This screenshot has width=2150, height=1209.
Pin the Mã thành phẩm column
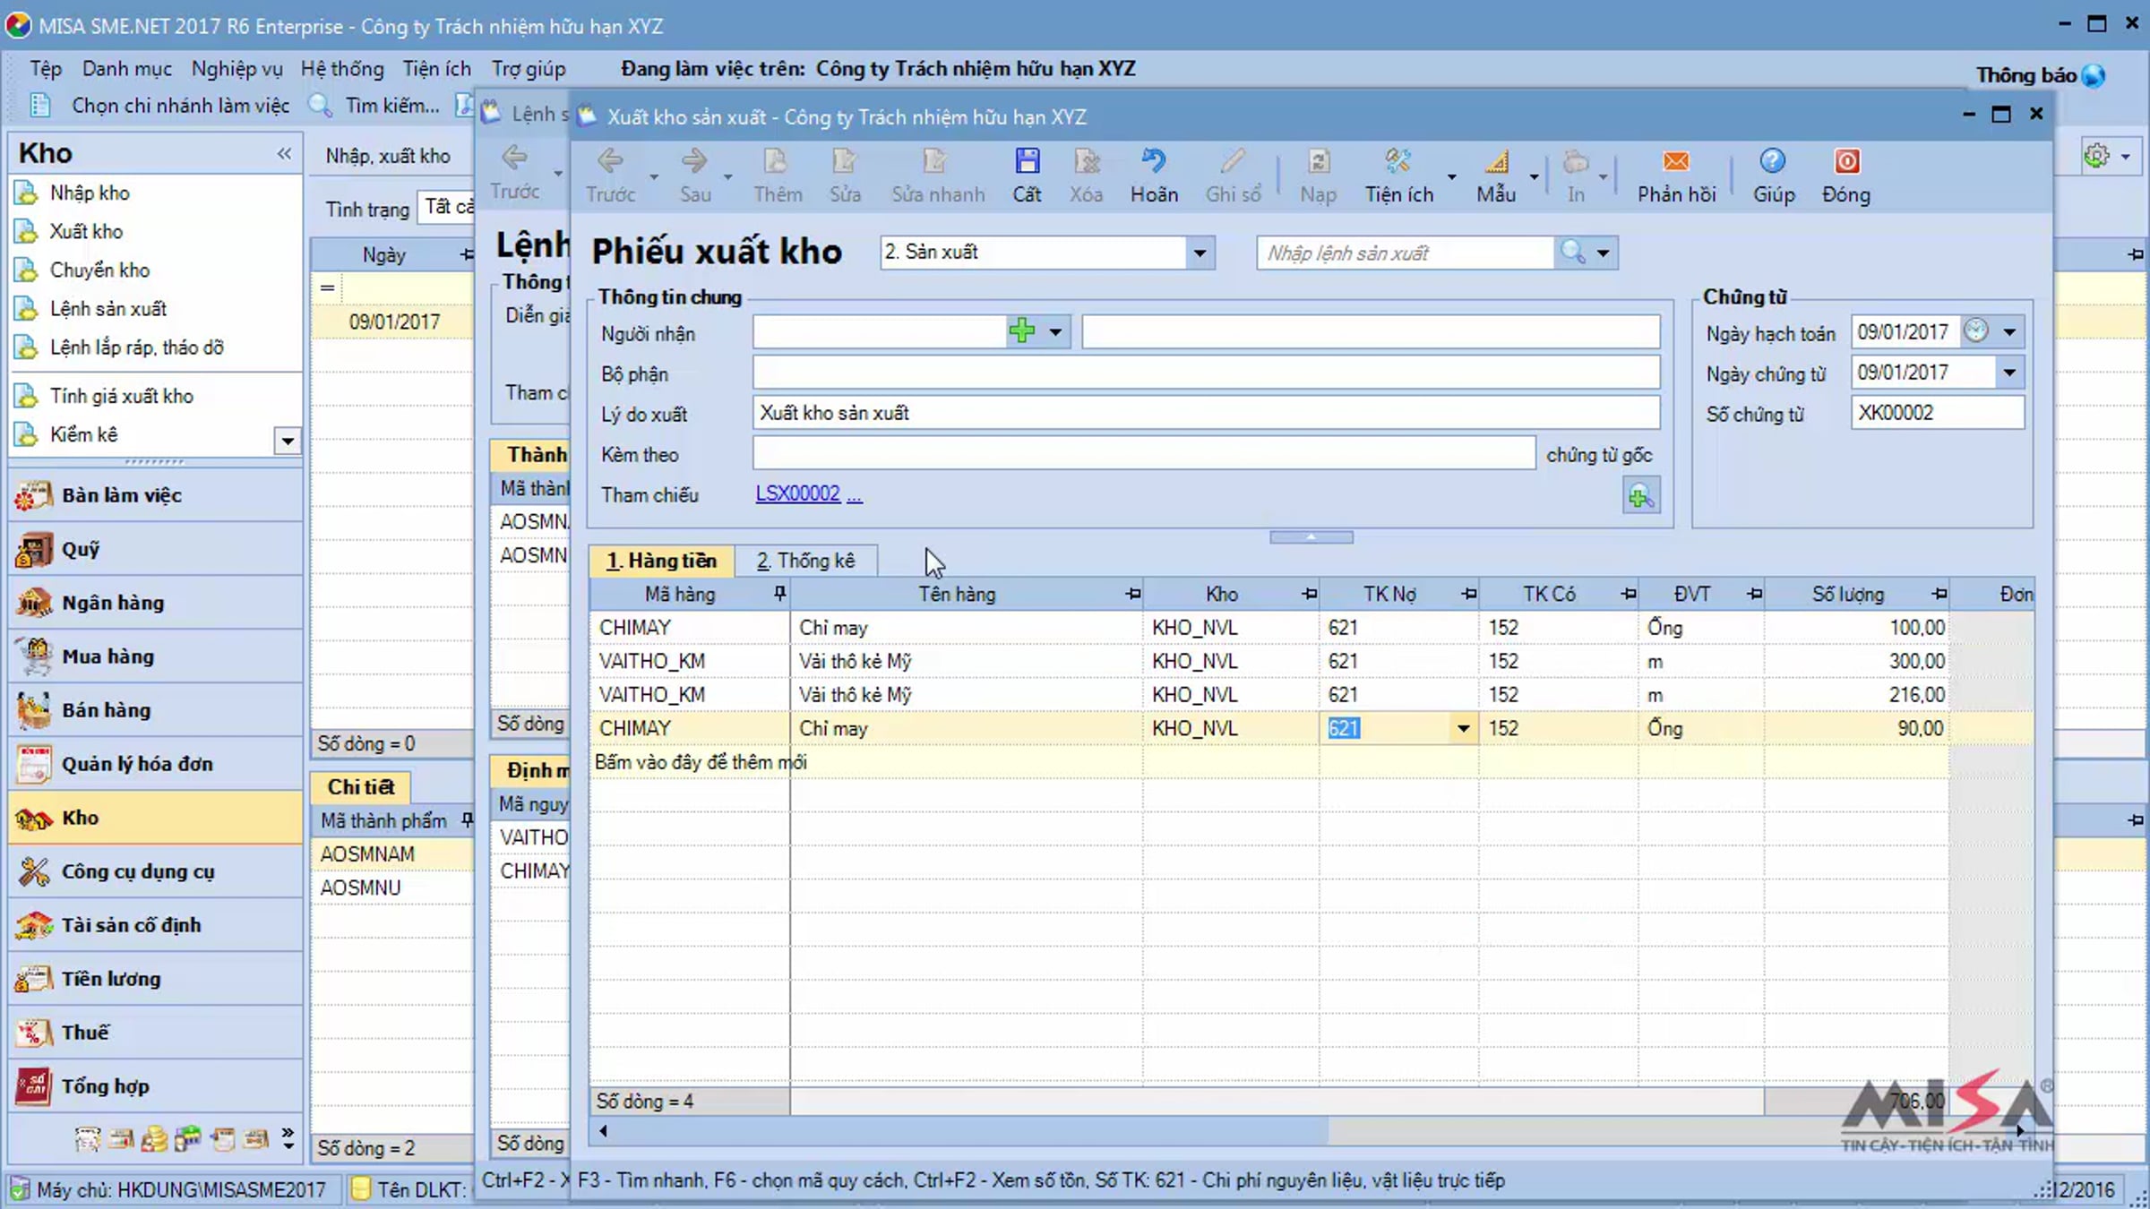(x=467, y=820)
